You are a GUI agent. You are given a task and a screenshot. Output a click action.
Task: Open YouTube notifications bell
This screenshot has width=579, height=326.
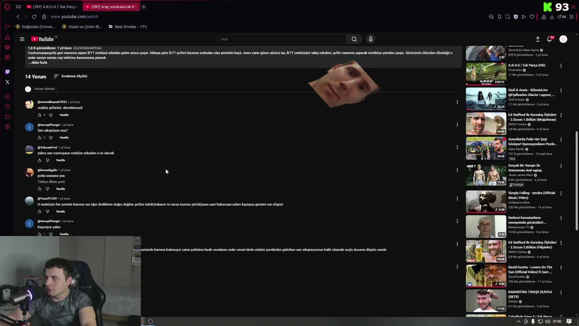tap(550, 39)
